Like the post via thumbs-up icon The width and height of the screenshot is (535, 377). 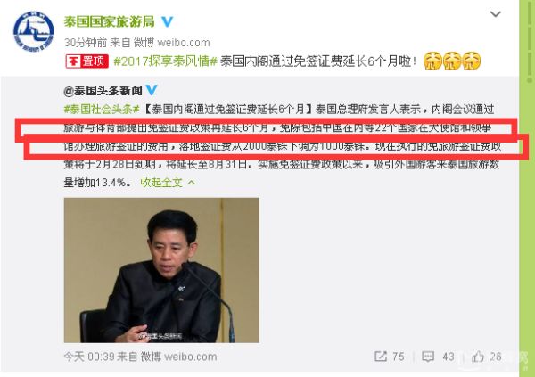(x=478, y=357)
